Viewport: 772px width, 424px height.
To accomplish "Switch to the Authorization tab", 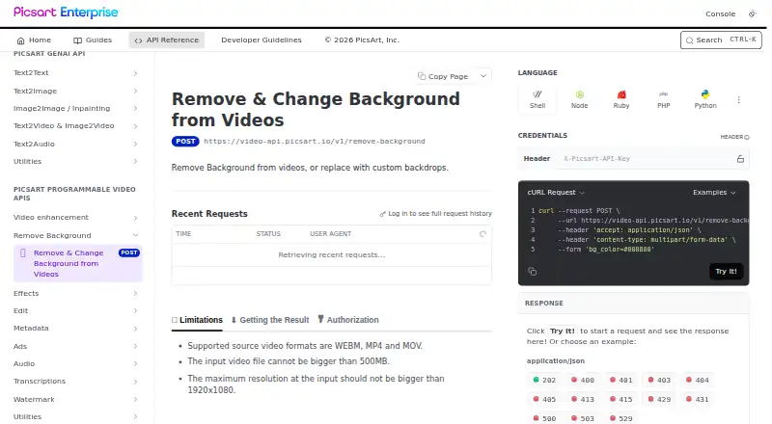I will pos(348,320).
